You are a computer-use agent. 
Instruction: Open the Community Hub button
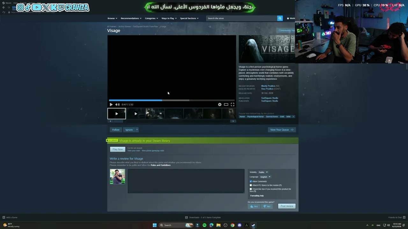286,30
